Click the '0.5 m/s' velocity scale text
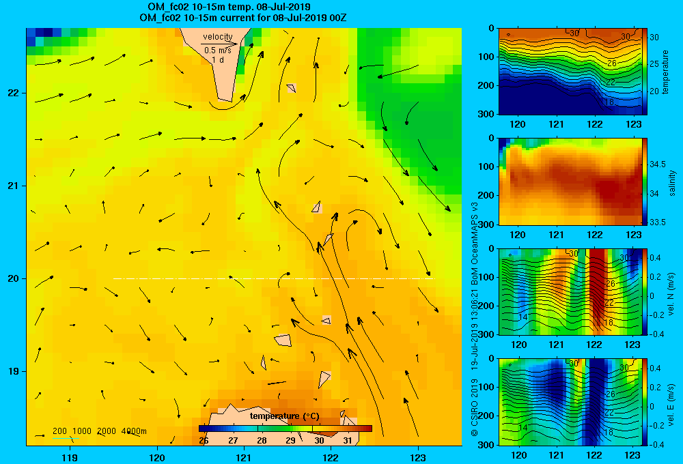This screenshot has height=464, width=683. click(x=218, y=50)
